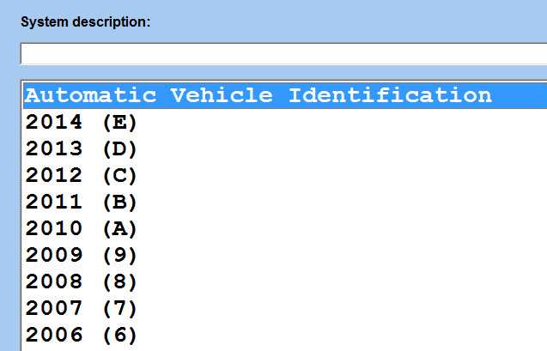Select the 2014 (E) model year

[285, 122]
